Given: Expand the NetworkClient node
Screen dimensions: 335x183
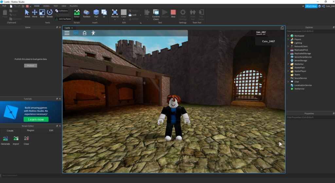Looking at the screenshot, I should (288, 46).
